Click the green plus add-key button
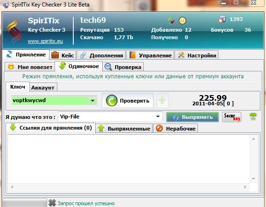The image size is (266, 207). coord(162,100)
